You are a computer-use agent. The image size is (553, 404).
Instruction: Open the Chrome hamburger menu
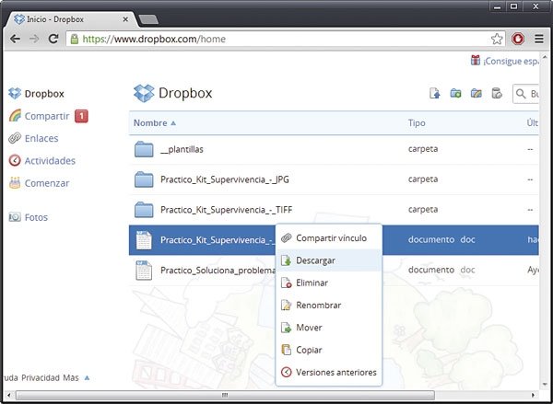[539, 39]
